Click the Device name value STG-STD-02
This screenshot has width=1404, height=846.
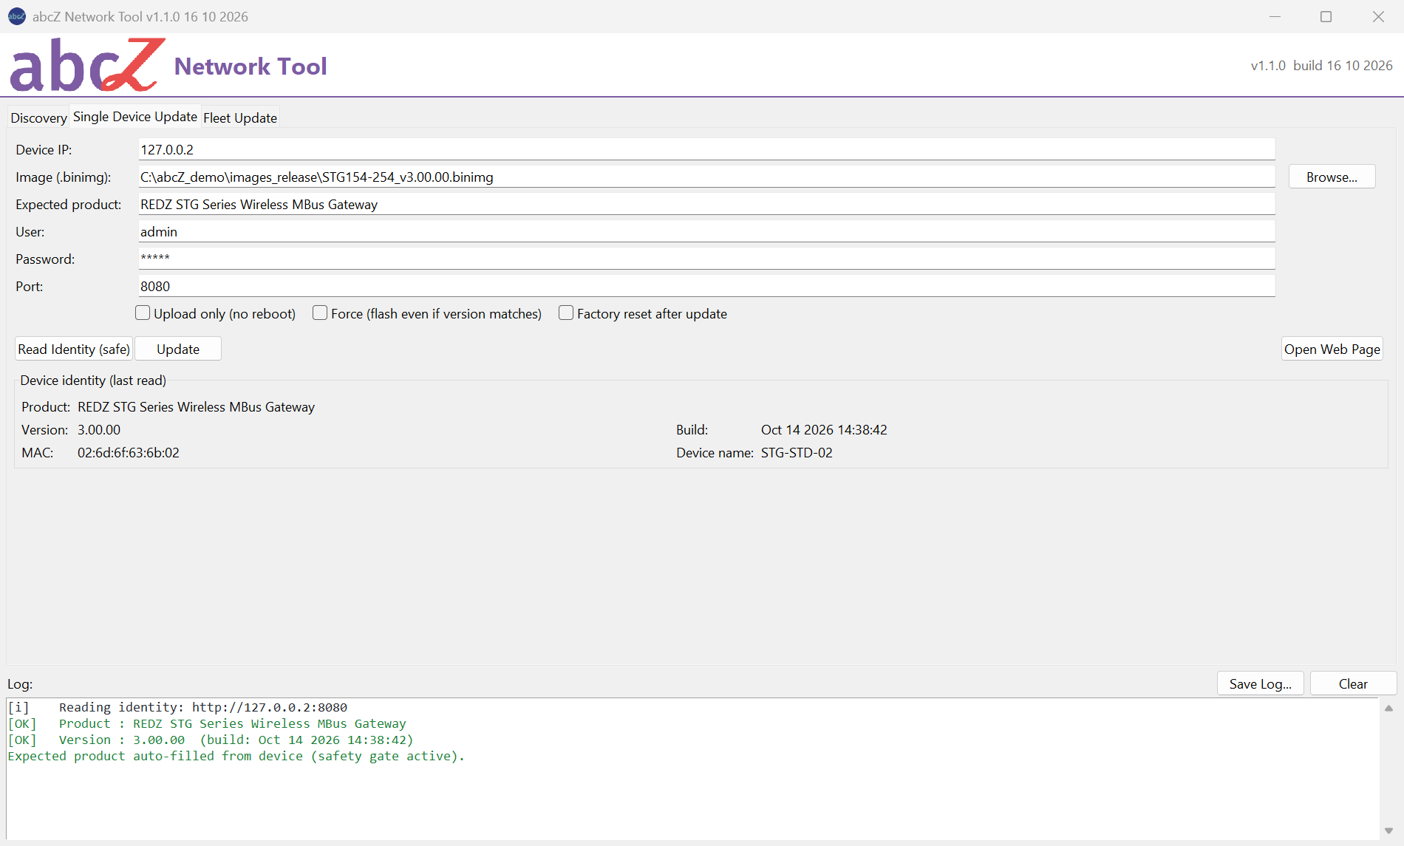click(797, 452)
